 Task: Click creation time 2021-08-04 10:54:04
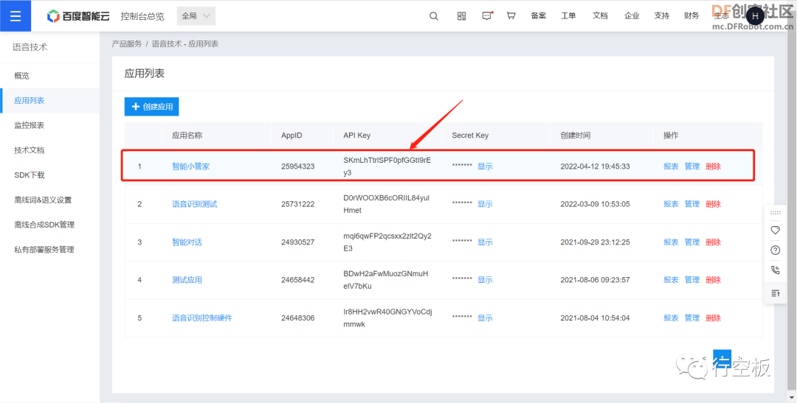(x=596, y=318)
